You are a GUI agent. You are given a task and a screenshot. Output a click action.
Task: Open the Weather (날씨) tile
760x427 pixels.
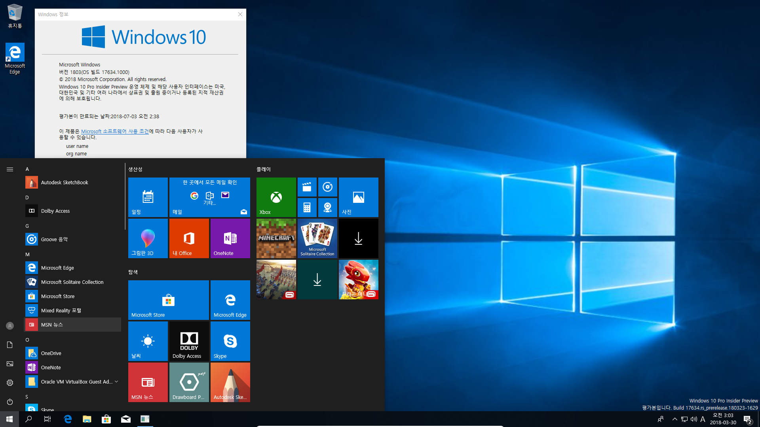[x=148, y=341]
